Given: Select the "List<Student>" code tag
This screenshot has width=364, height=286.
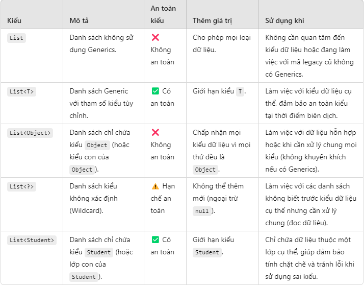Looking at the screenshot, I should tap(32, 240).
